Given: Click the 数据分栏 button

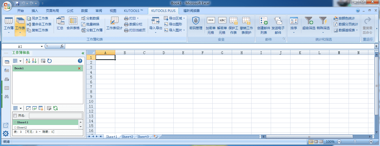Looking at the screenshot, I should (133, 24).
